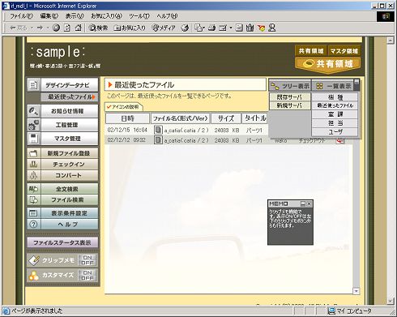
Task: Collapse the view panel with its corner button
Action: (x=356, y=82)
